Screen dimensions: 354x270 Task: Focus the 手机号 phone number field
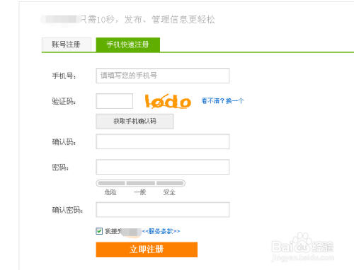(x=163, y=76)
